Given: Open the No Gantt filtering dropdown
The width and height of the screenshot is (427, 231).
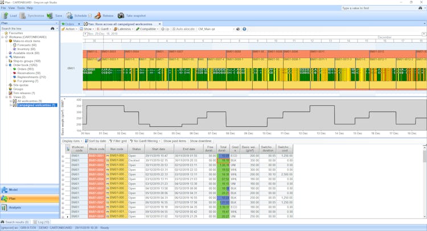Looking at the screenshot, I should 145,141.
